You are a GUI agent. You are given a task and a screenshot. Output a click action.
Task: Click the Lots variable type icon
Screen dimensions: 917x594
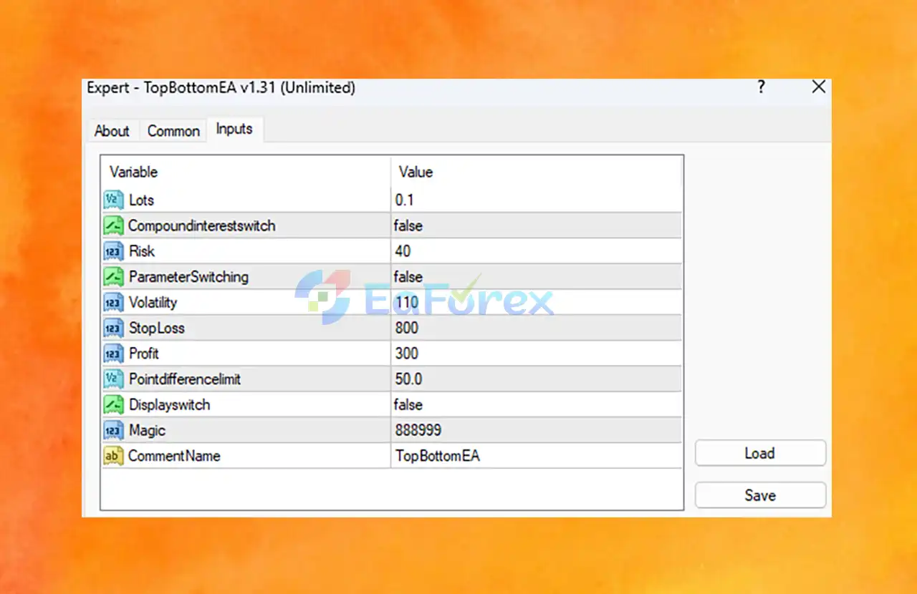(113, 200)
